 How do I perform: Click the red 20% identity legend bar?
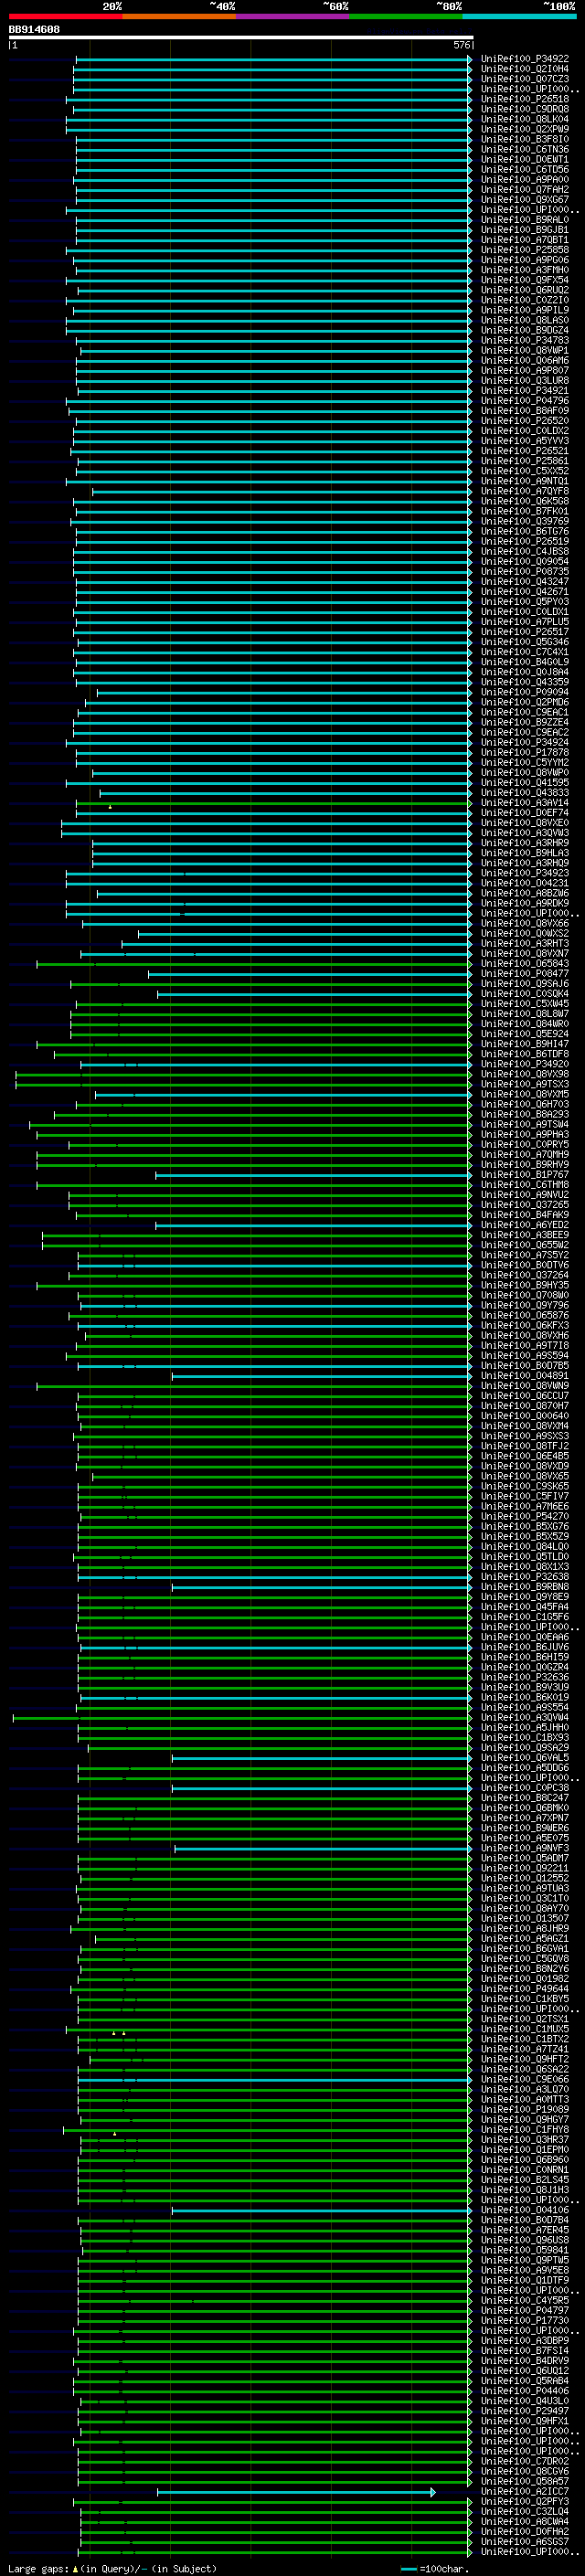[x=65, y=16]
